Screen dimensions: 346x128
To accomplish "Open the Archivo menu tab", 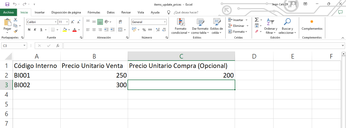I will [x=8, y=12].
